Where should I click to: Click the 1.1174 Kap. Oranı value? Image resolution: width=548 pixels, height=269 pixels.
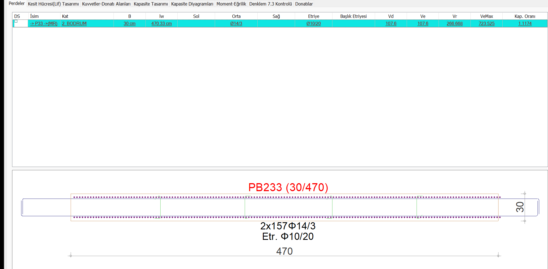(x=525, y=24)
